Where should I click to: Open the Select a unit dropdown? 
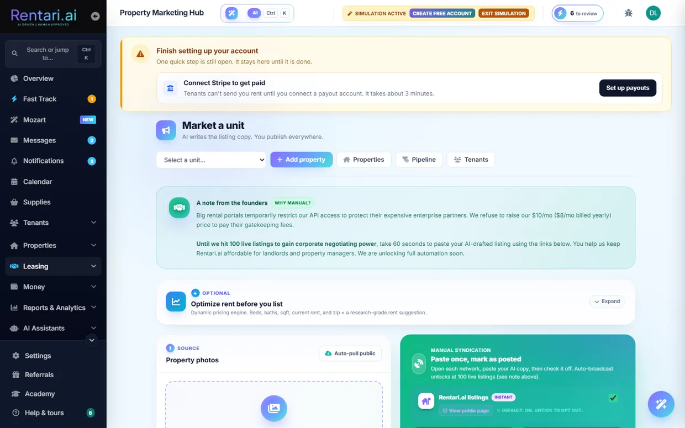tap(211, 160)
